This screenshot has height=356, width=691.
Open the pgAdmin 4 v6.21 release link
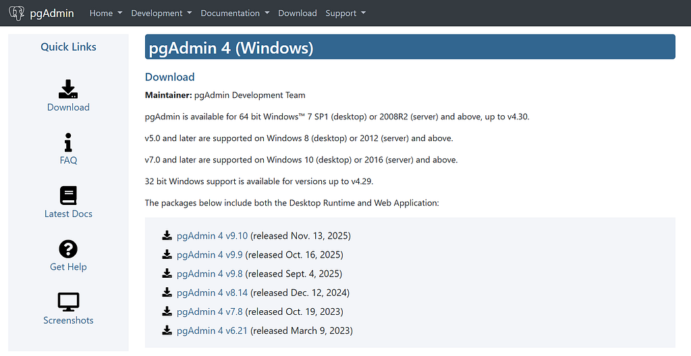point(213,330)
